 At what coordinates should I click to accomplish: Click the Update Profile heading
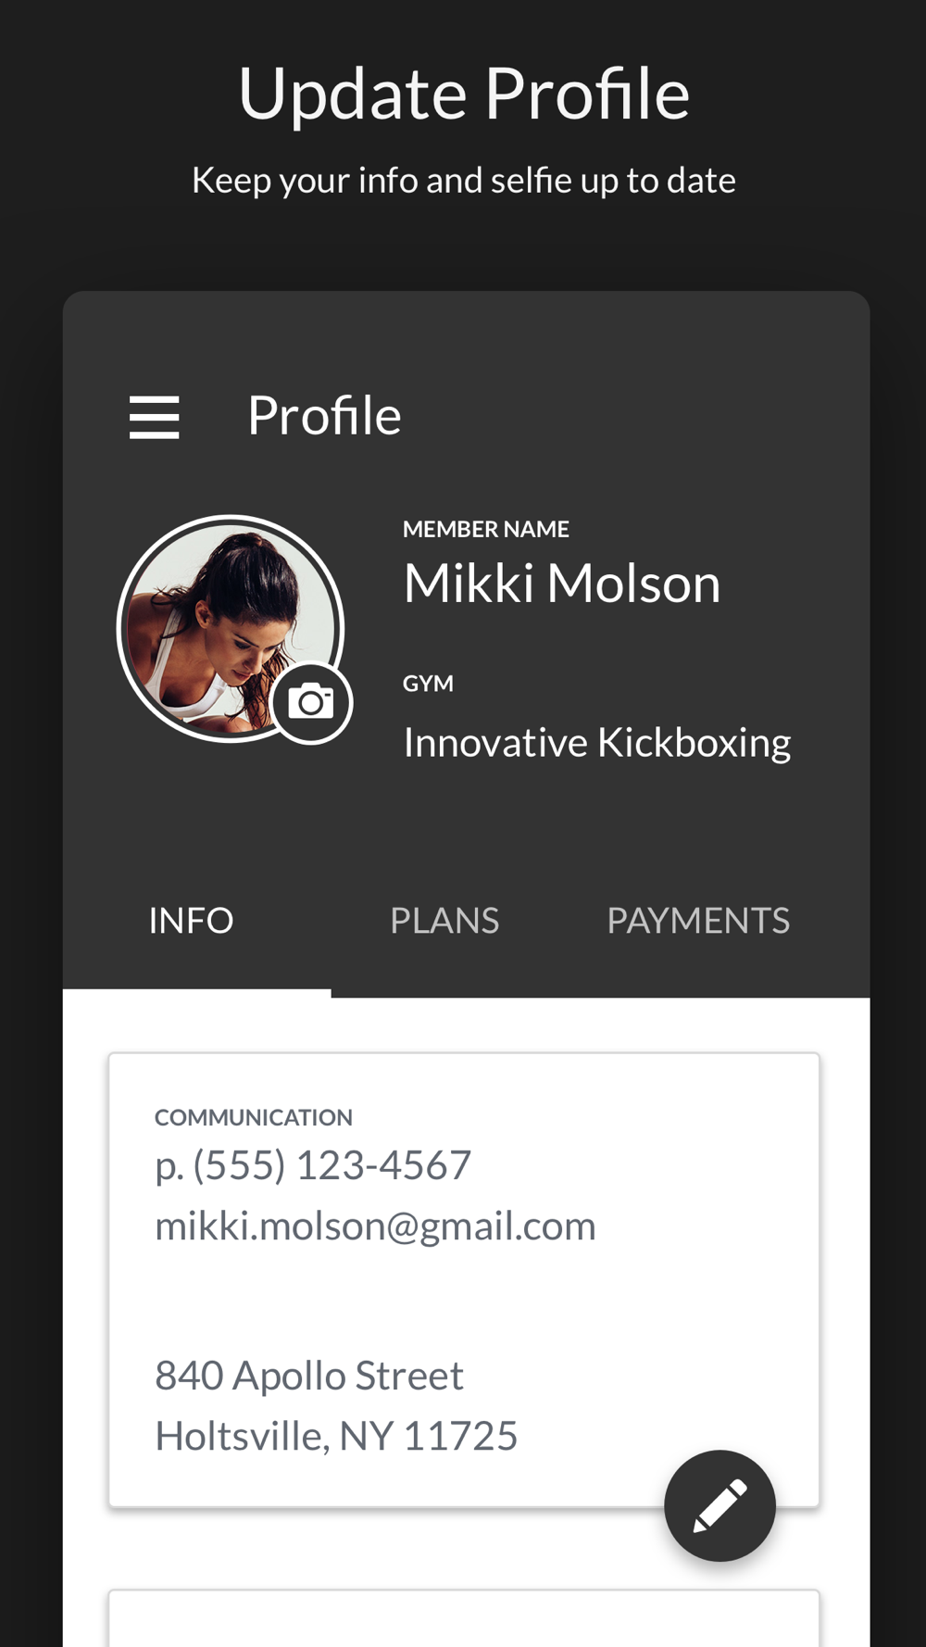coord(464,94)
